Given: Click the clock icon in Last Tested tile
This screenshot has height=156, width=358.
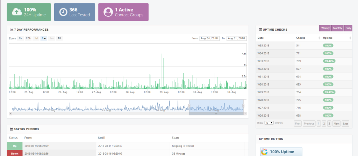Looking at the screenshot, I should tap(63, 12).
